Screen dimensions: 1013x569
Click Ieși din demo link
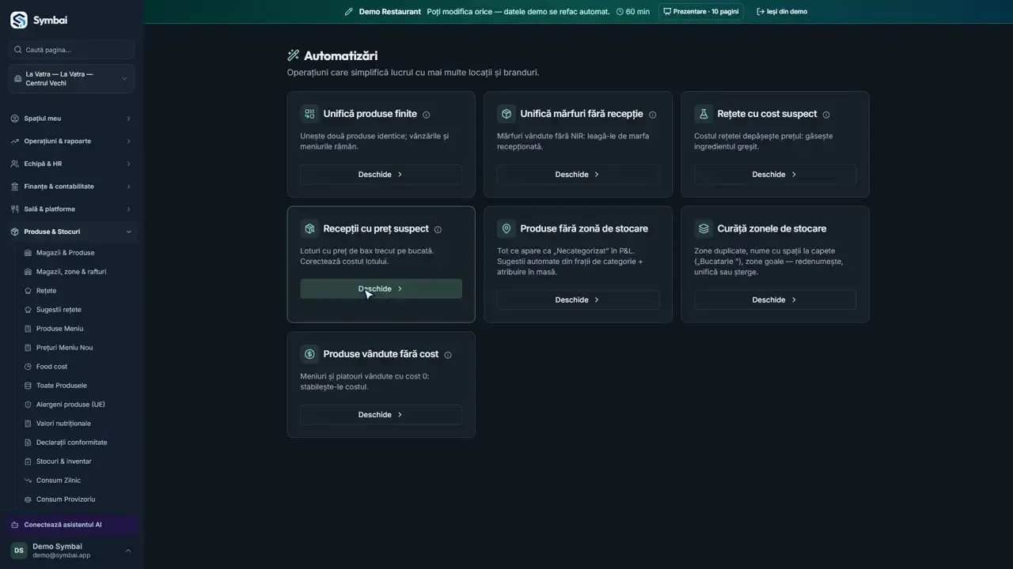[782, 12]
